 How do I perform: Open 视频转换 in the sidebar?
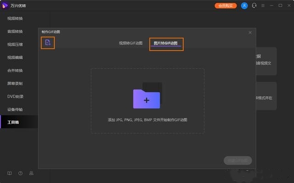click(15, 18)
